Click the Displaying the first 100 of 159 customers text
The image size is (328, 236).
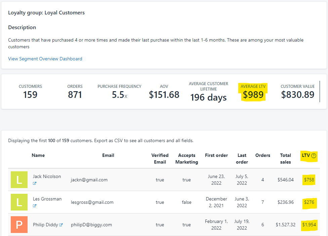pyautogui.click(x=100, y=141)
